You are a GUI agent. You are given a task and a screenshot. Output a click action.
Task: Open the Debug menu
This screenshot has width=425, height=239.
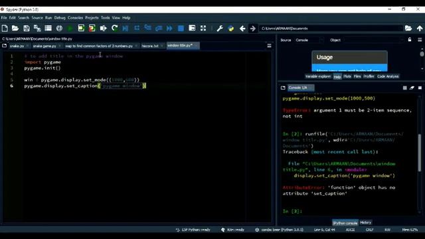point(60,18)
